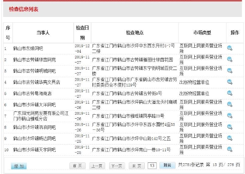Click 下一页 next page button
This screenshot has height=174, width=245.
tap(117, 166)
